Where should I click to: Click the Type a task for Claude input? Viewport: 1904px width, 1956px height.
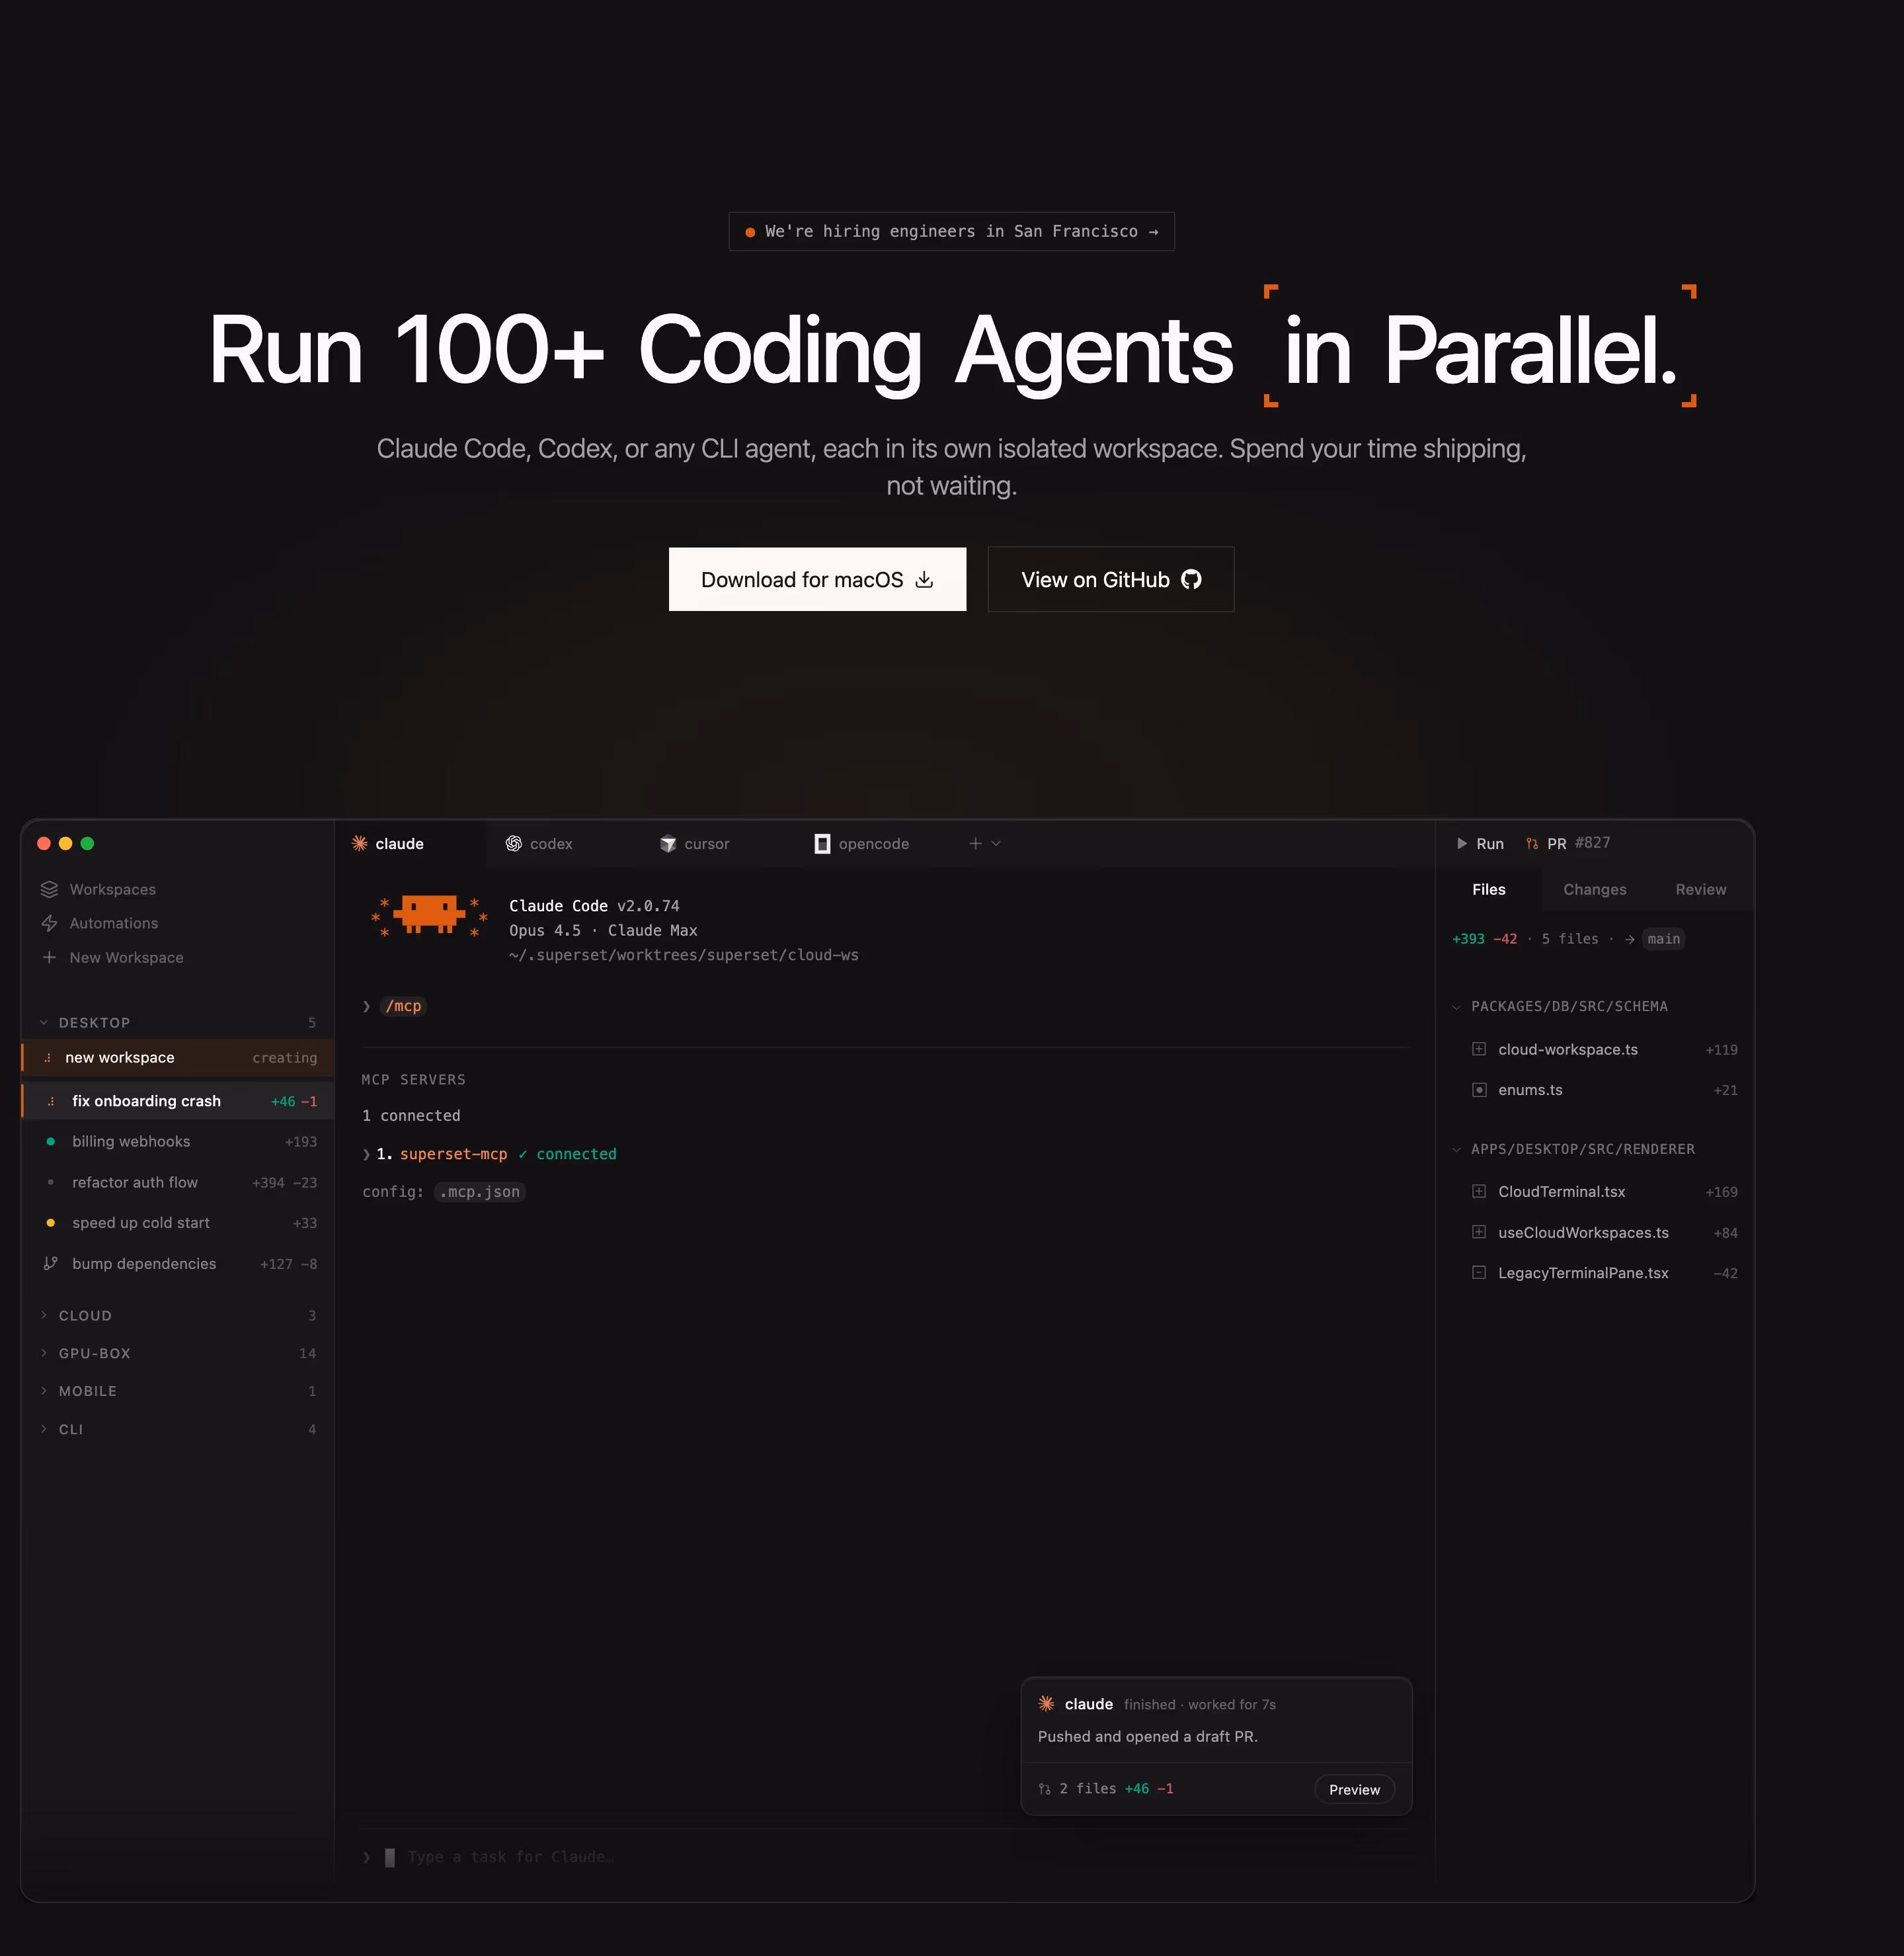(885, 1857)
